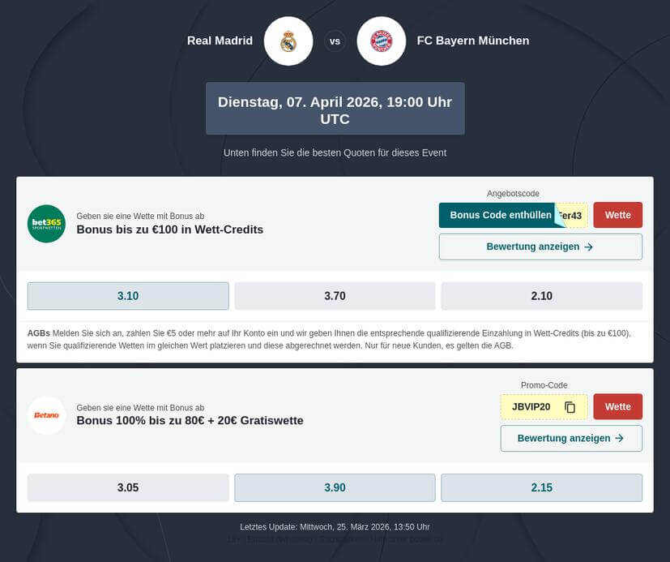The height and width of the screenshot is (562, 670).
Task: Click the JBVIP20 promo code field
Action: pos(531,407)
